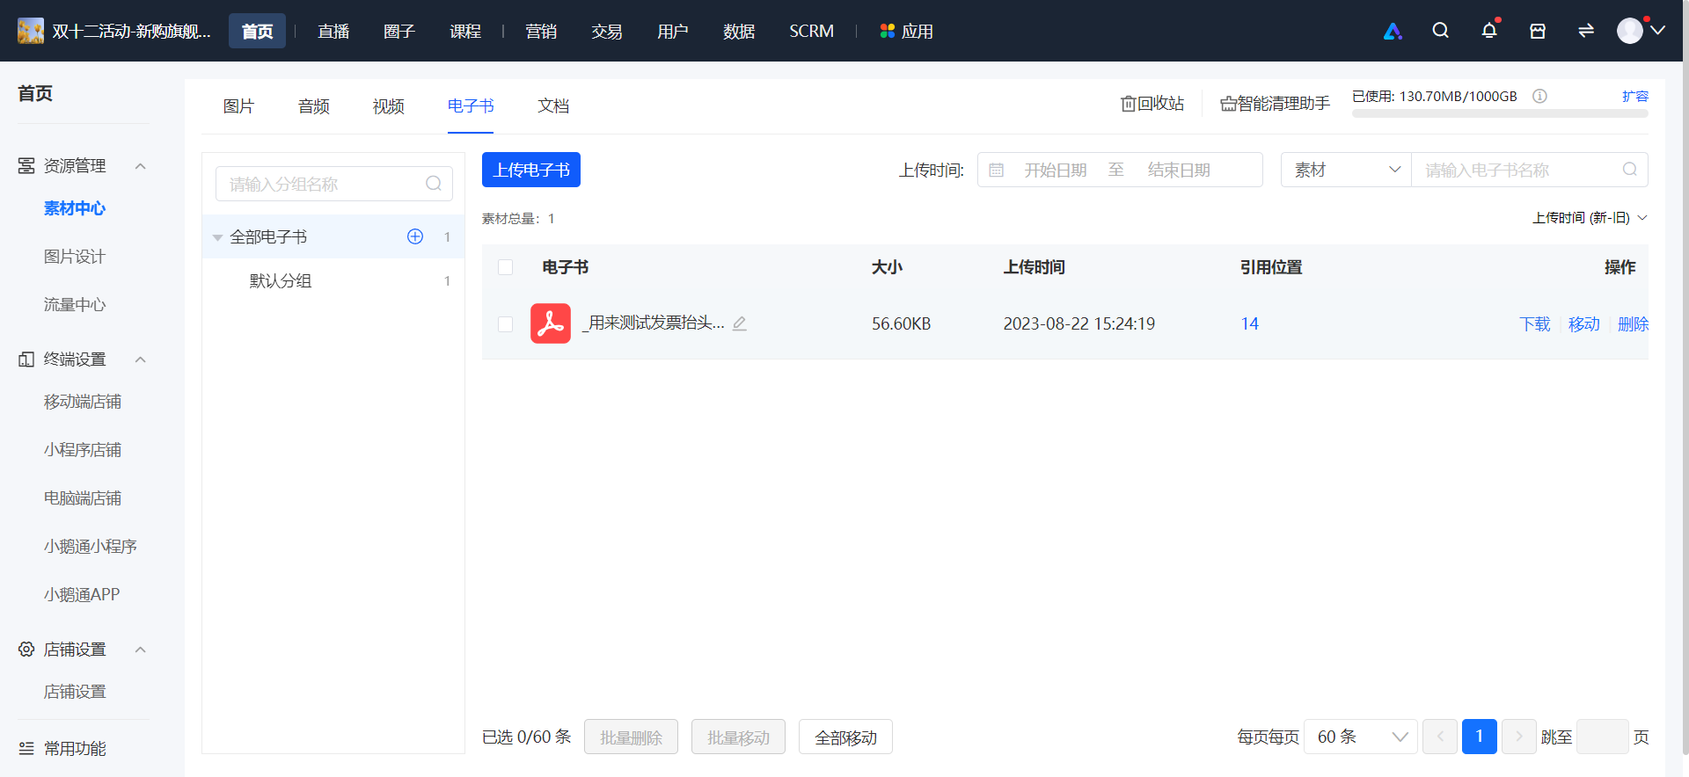Open the notification bell

[1489, 31]
